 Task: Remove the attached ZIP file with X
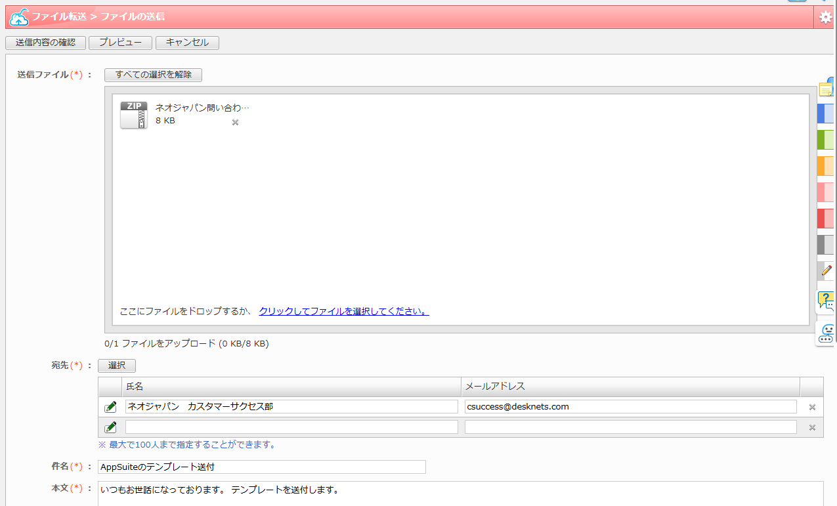tap(235, 122)
